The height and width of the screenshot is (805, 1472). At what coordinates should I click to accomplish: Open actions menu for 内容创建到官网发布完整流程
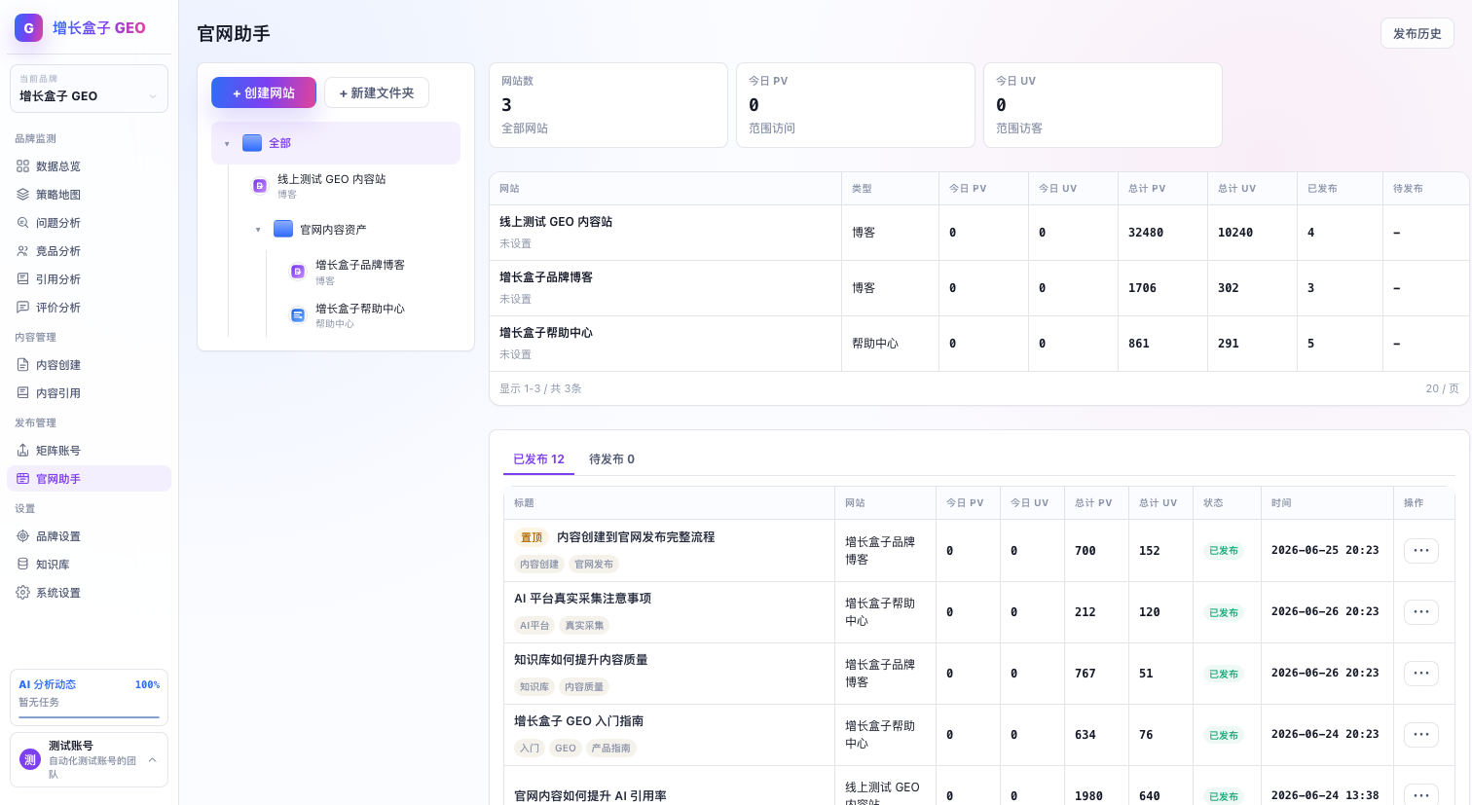tap(1421, 550)
